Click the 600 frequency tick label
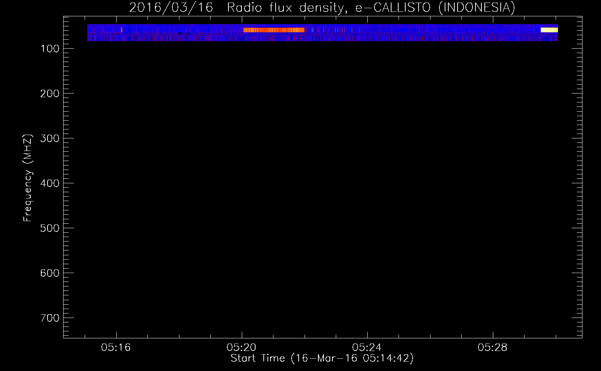This screenshot has width=601, height=371. pos(50,273)
